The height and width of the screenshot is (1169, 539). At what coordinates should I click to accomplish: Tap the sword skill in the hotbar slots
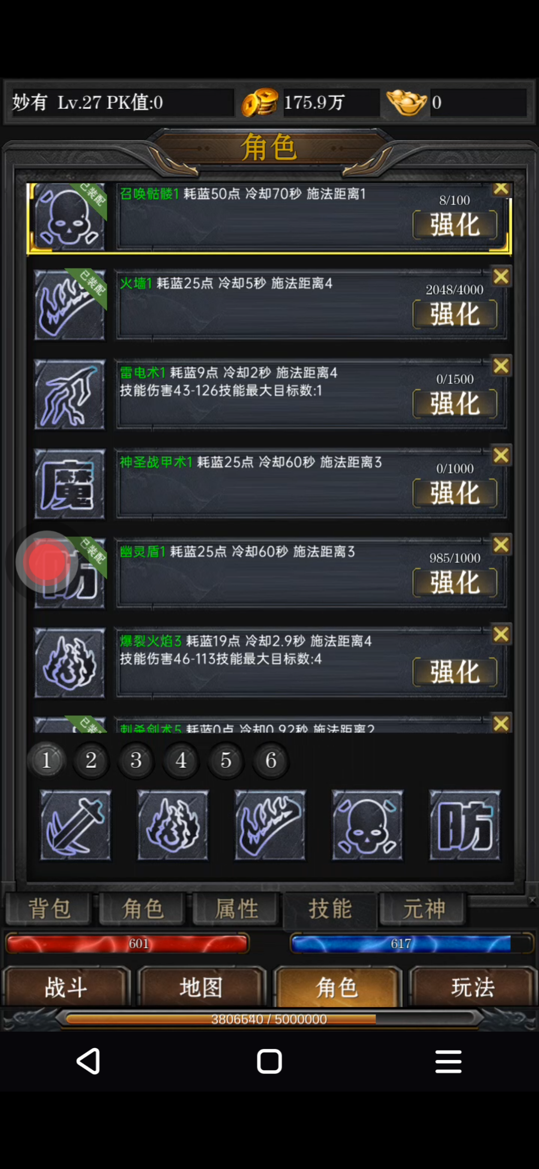pos(75,825)
